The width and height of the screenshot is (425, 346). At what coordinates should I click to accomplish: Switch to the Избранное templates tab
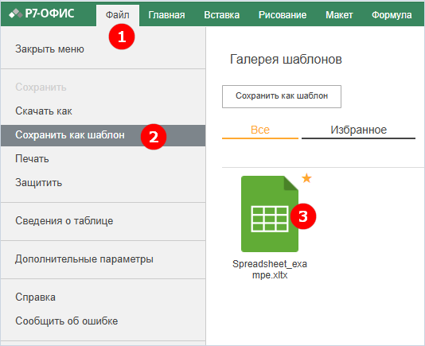coord(358,130)
